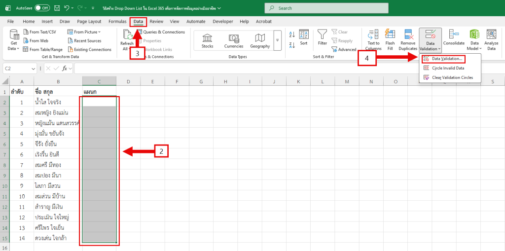Click the Insert Function fx icon
Screen dimensions: 505x251
(65, 69)
